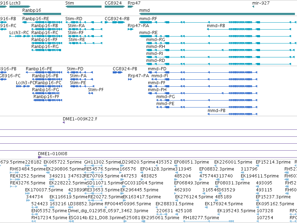This screenshot has height=223, width=297.
Task: Select protein mmd-PD
Action: 157,69
